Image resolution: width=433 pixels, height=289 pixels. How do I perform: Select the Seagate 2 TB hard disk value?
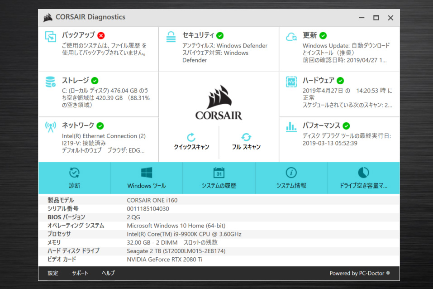coord(176,251)
